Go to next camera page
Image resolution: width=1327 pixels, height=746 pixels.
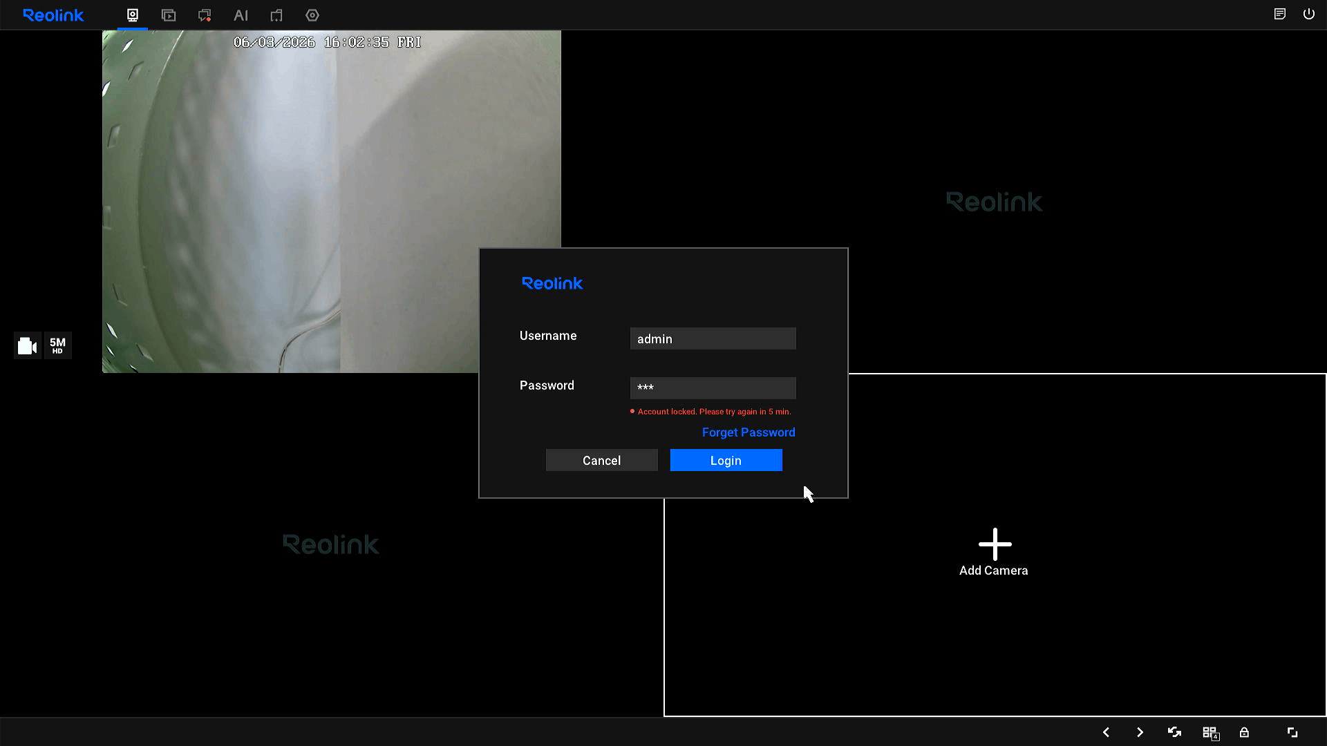point(1140,732)
